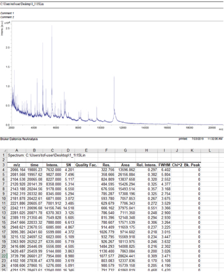
Task: Select column H header
Action: (147, 151)
